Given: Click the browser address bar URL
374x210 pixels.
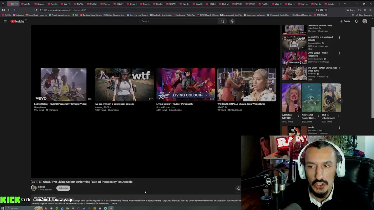Looking at the screenshot, I should (x=67, y=10).
